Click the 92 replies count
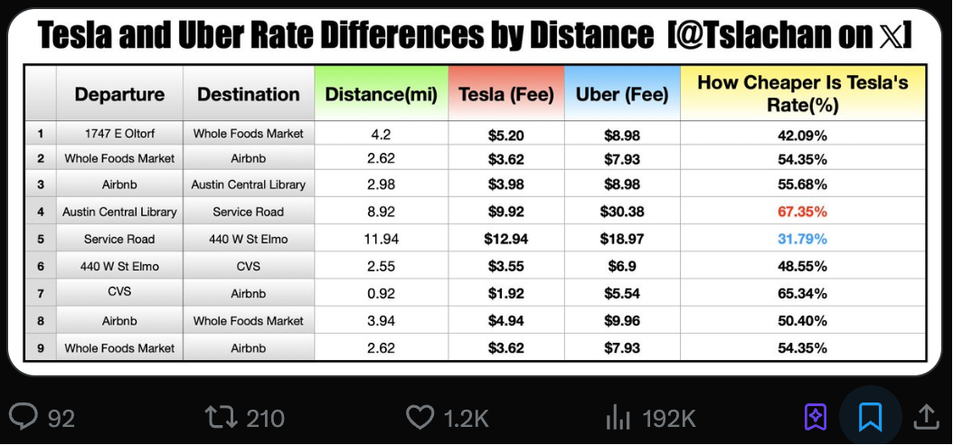The height and width of the screenshot is (445, 953). [61, 418]
